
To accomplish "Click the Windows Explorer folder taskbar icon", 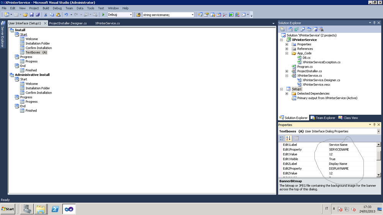I will (x=41, y=209).
